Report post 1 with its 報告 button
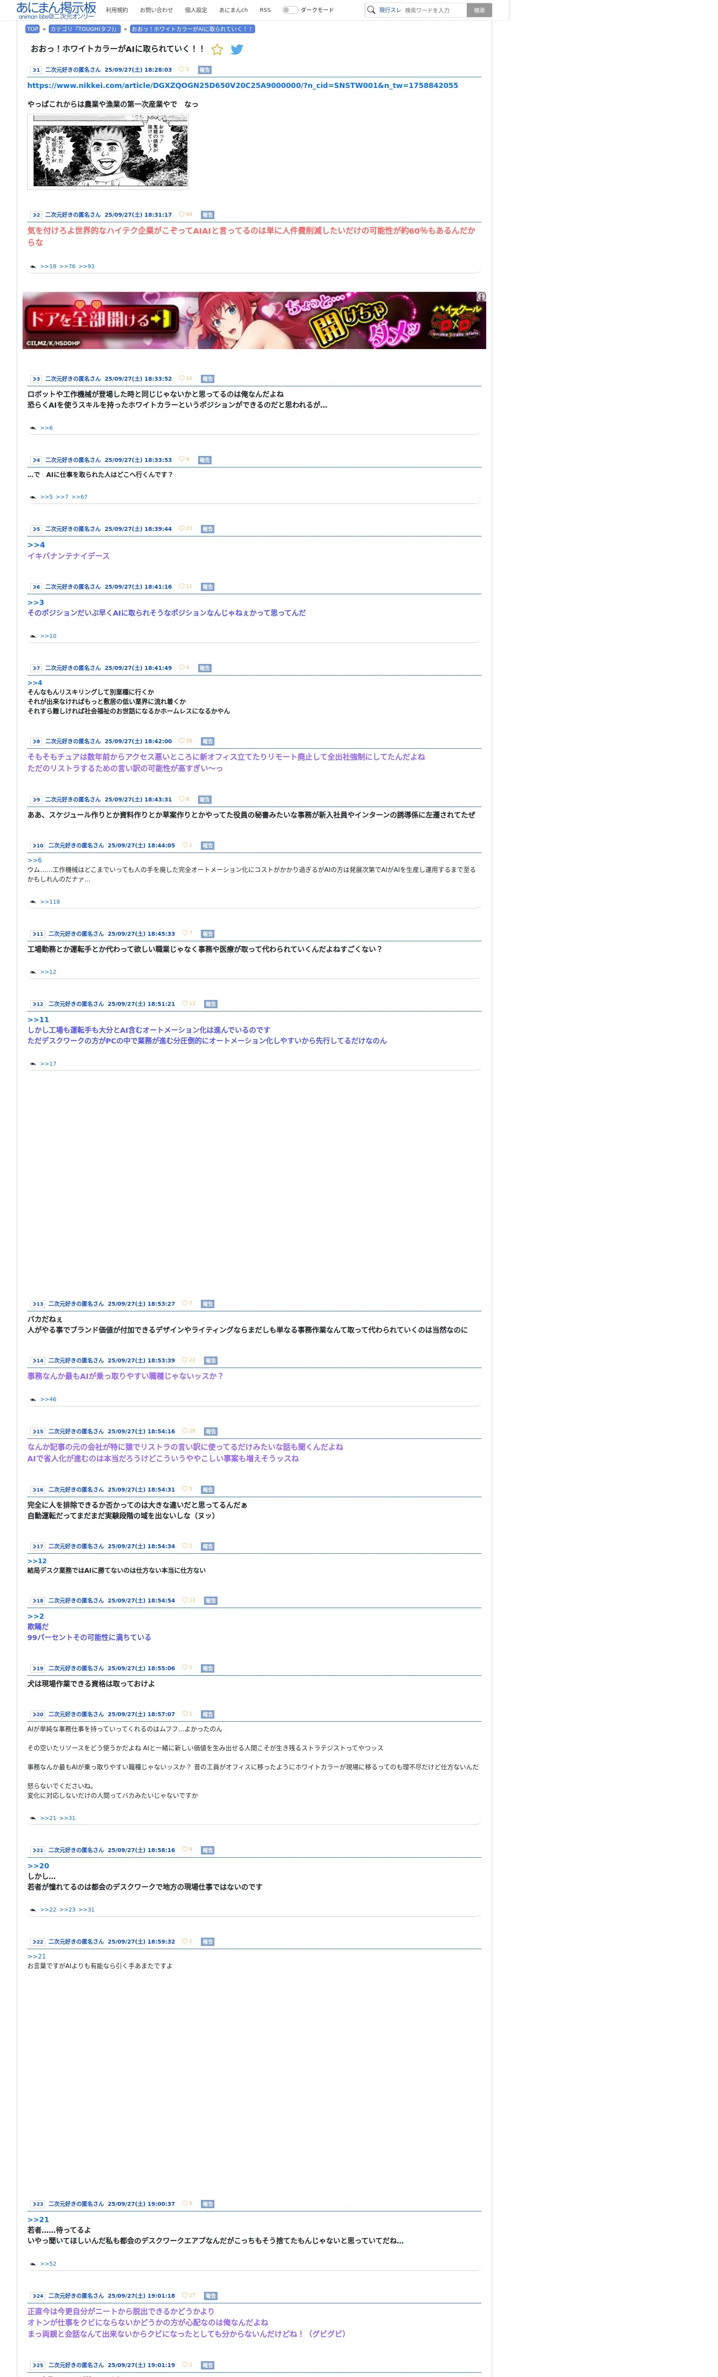The width and height of the screenshot is (718, 2377). (x=205, y=70)
